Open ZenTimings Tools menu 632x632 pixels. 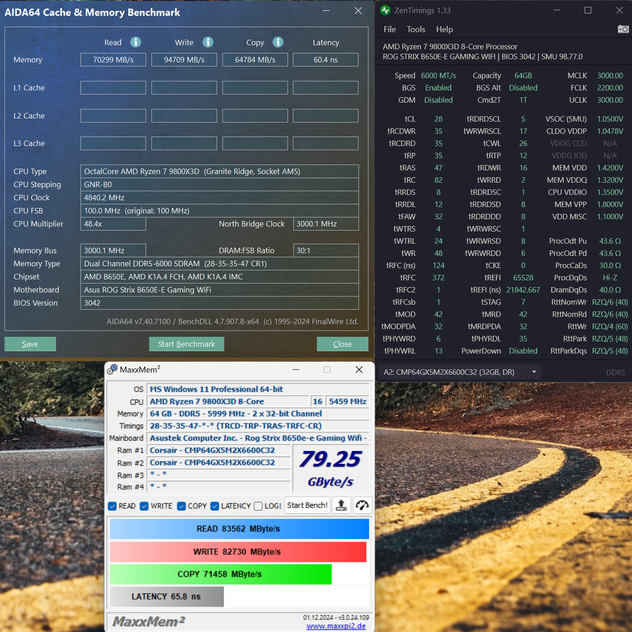[416, 29]
